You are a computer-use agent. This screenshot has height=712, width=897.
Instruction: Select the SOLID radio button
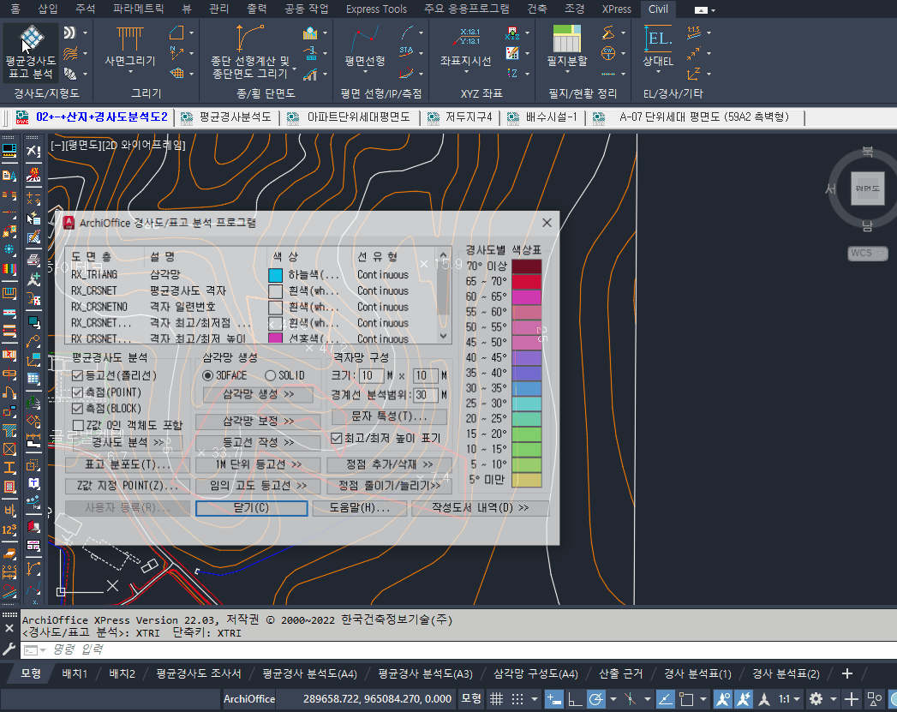coord(271,375)
